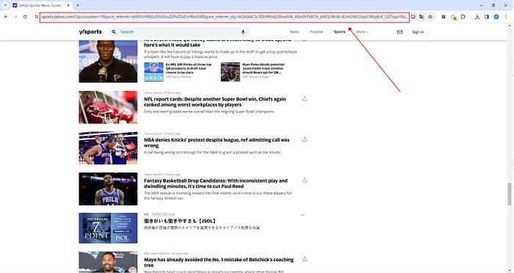Click the Sign in button
This screenshot has height=273, width=514.
click(x=418, y=32)
